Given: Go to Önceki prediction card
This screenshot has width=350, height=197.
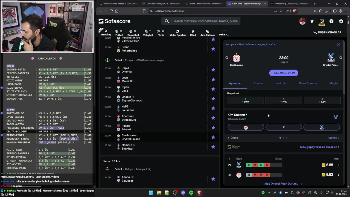Looking at the screenshot, I should (x=233, y=138).
